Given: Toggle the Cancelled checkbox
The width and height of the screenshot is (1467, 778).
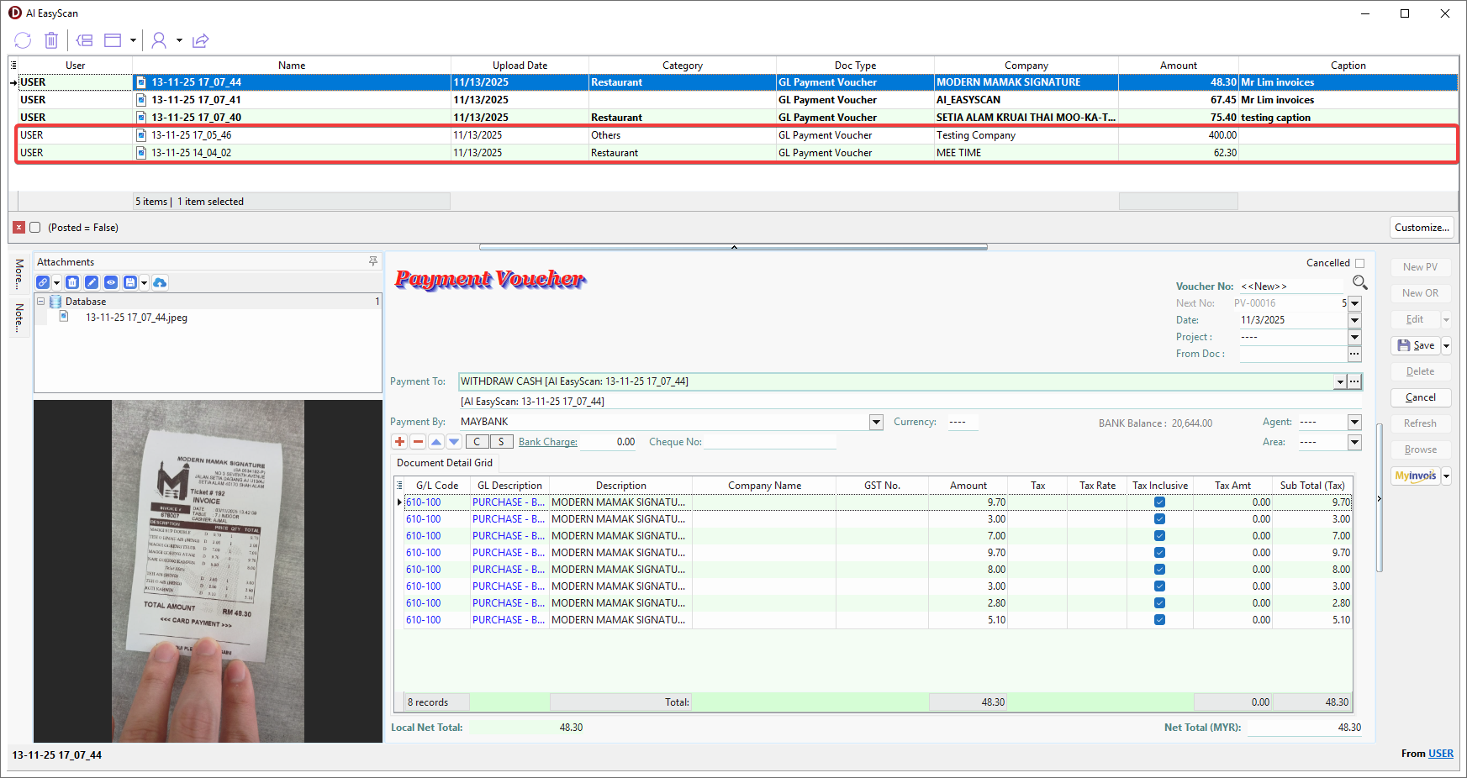Looking at the screenshot, I should pos(1359,264).
